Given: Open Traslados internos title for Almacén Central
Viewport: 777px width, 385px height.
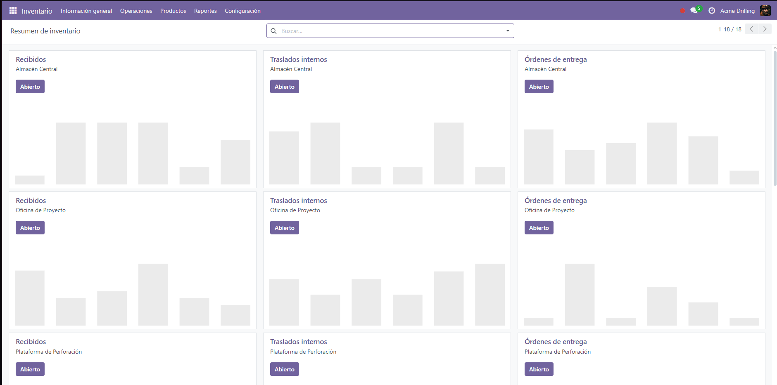Looking at the screenshot, I should coord(299,59).
